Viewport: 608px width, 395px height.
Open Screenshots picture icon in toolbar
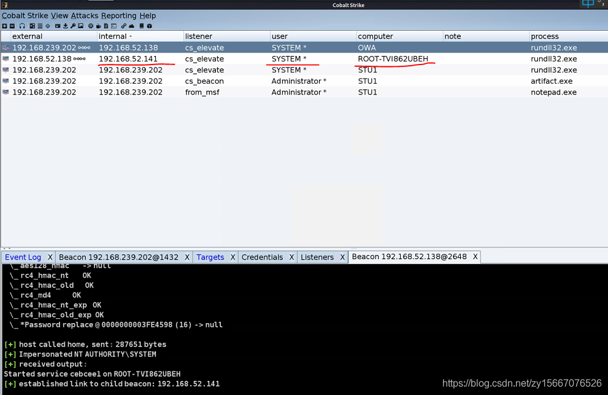pos(80,26)
